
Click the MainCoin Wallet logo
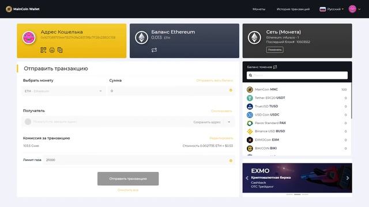pyautogui.click(x=22, y=9)
